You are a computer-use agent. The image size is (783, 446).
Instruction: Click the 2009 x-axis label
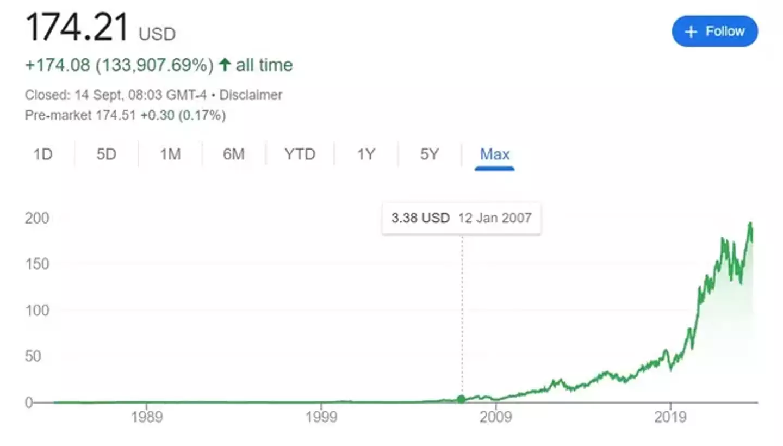click(495, 418)
